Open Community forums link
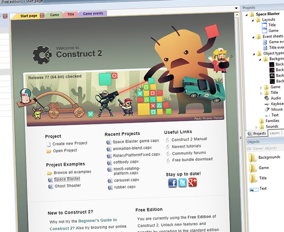This screenshot has height=232, width=284. tap(189, 153)
